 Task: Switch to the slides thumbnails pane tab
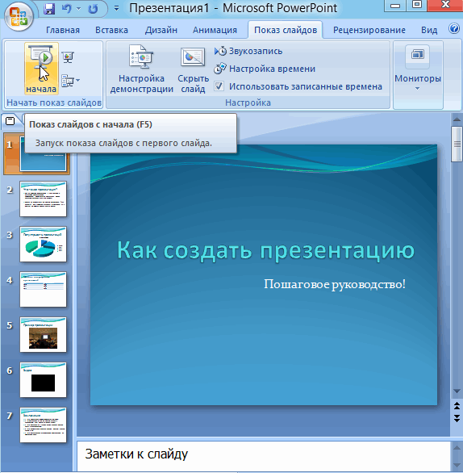tap(10, 121)
